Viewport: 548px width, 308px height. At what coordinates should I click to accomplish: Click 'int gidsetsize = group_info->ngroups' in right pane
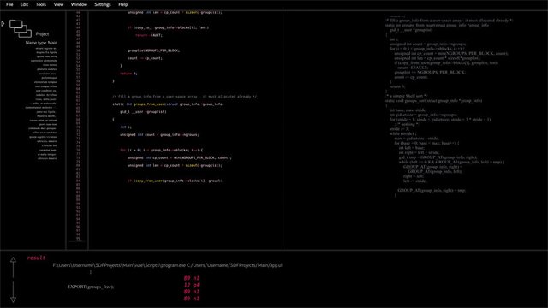point(423,115)
